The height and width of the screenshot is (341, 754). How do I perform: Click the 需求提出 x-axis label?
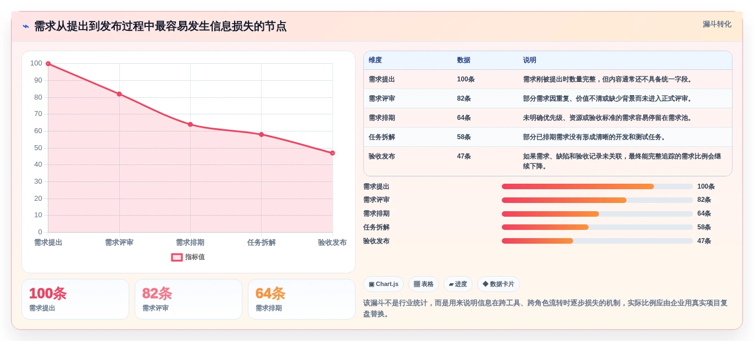pyautogui.click(x=48, y=243)
